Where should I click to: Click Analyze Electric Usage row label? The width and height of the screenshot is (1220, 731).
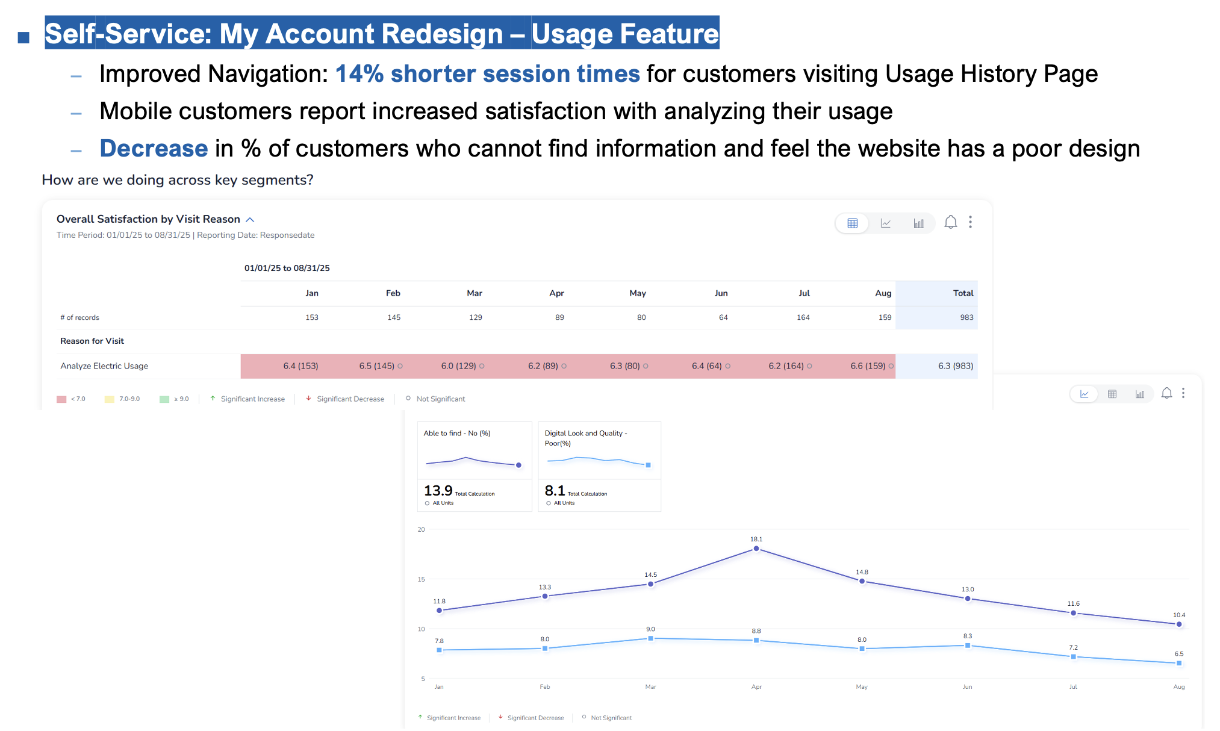click(x=104, y=366)
